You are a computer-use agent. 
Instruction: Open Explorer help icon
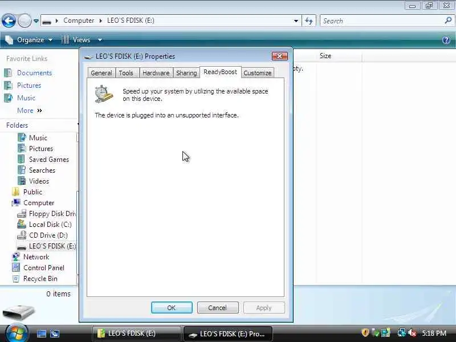point(446,40)
